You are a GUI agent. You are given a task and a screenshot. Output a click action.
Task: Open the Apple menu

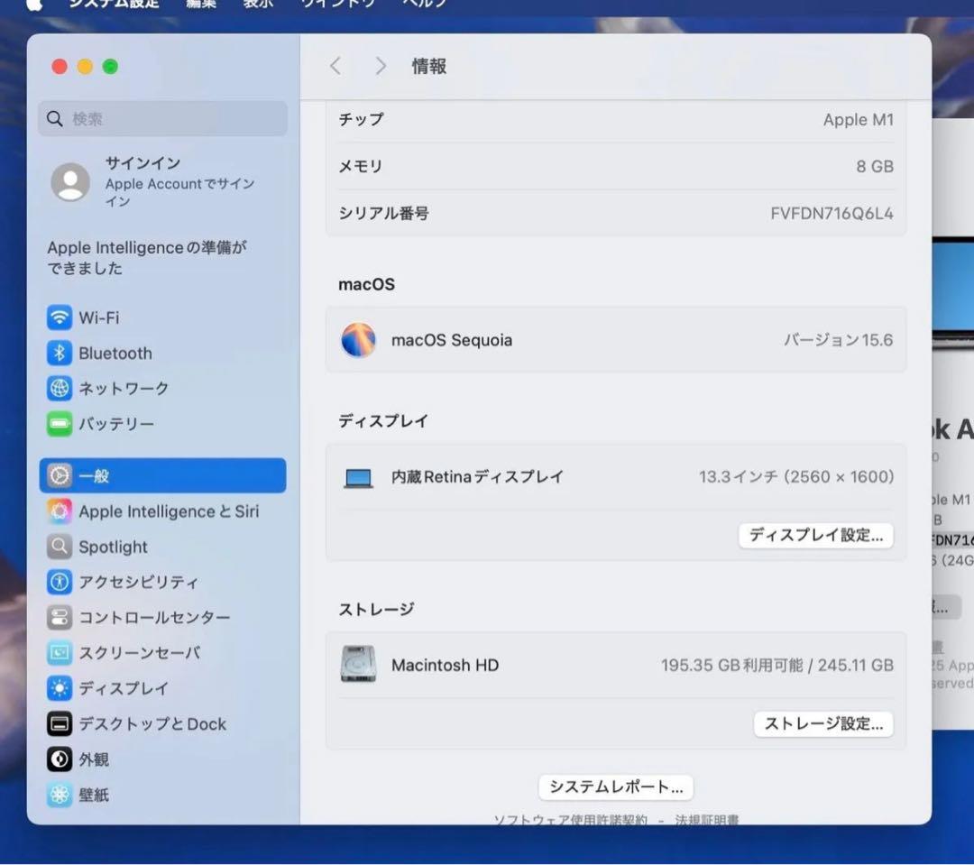[x=34, y=4]
